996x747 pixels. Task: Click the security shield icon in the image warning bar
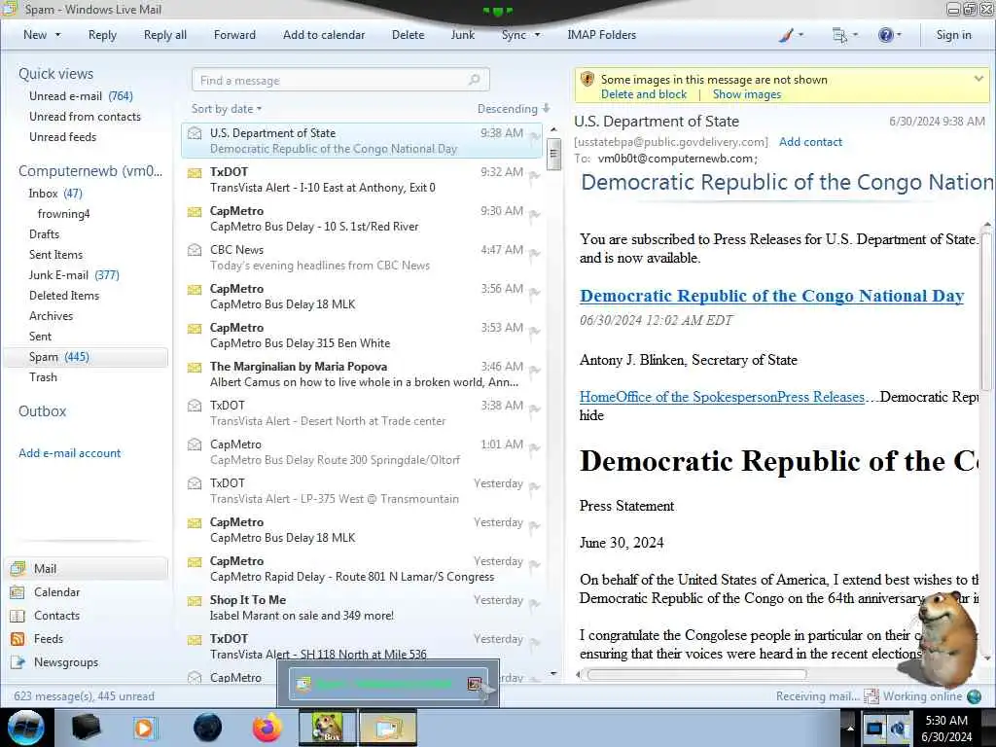coord(587,79)
